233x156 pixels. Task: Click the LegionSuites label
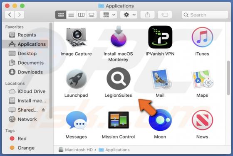point(118,95)
